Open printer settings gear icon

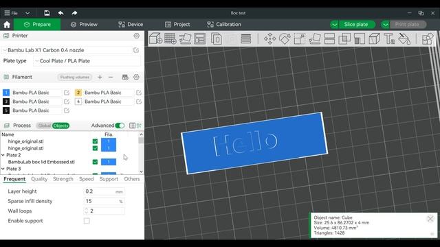136,36
